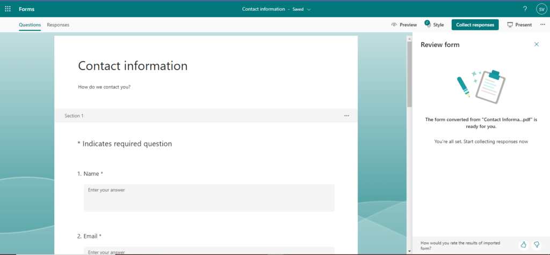Open the Style theme options
Viewport: 550px width, 255px height.
(434, 25)
